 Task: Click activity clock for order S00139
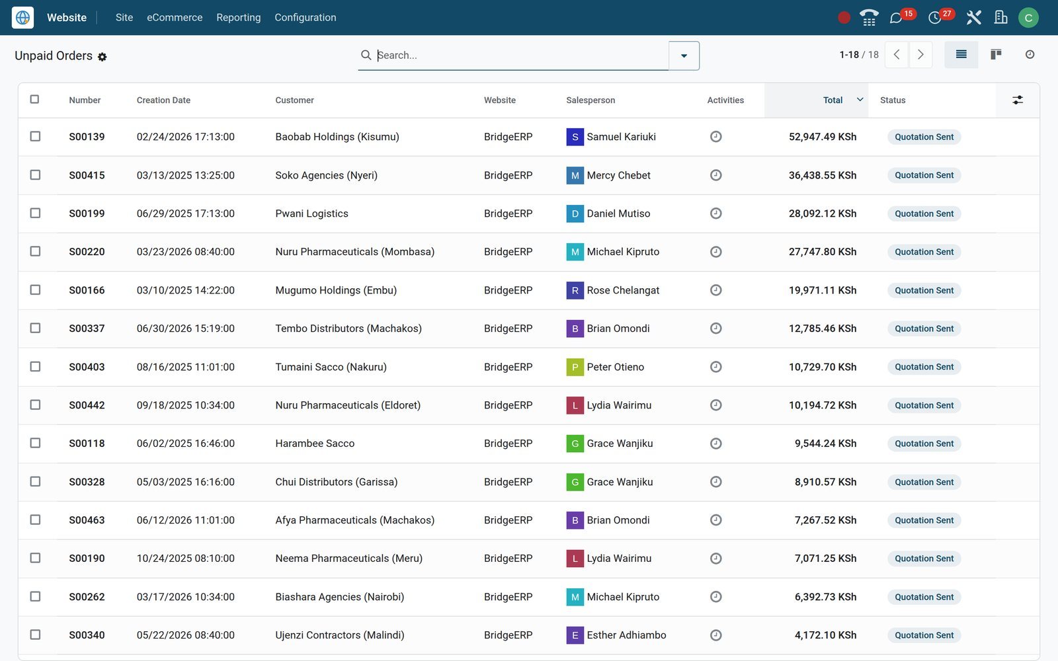[715, 137]
